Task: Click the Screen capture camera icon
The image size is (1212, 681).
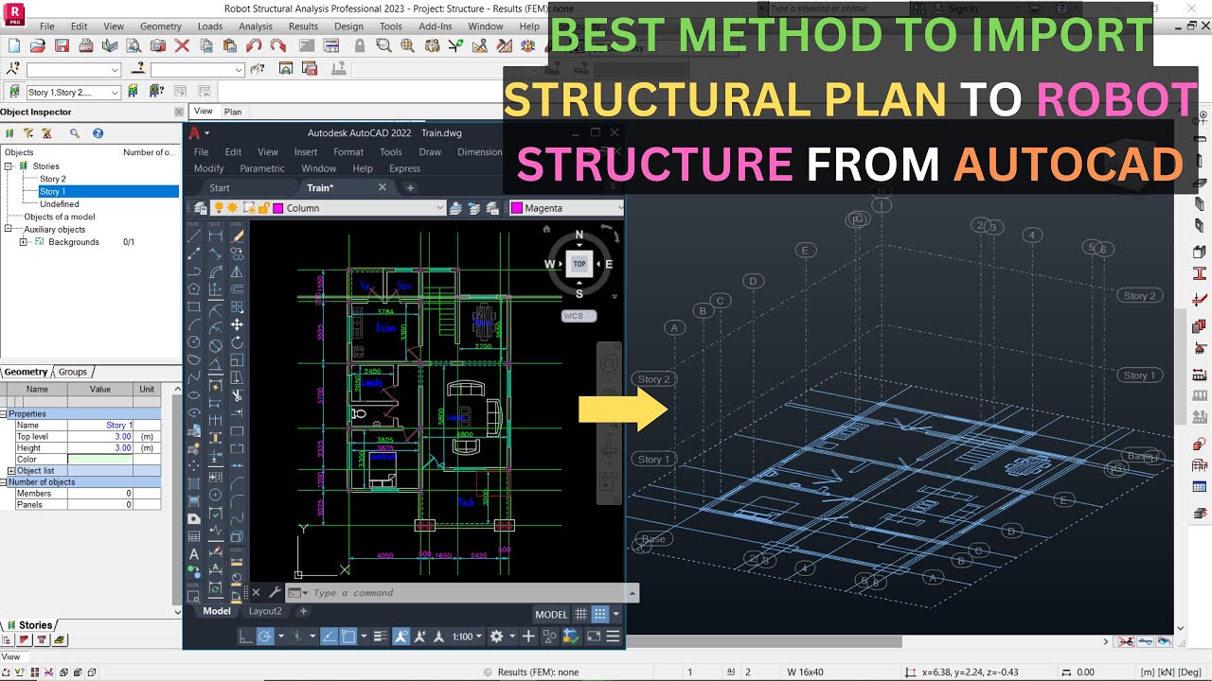Action: (x=158, y=45)
